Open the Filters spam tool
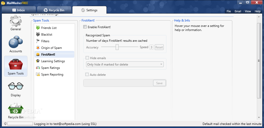This screenshot has height=128, width=264. point(45,41)
